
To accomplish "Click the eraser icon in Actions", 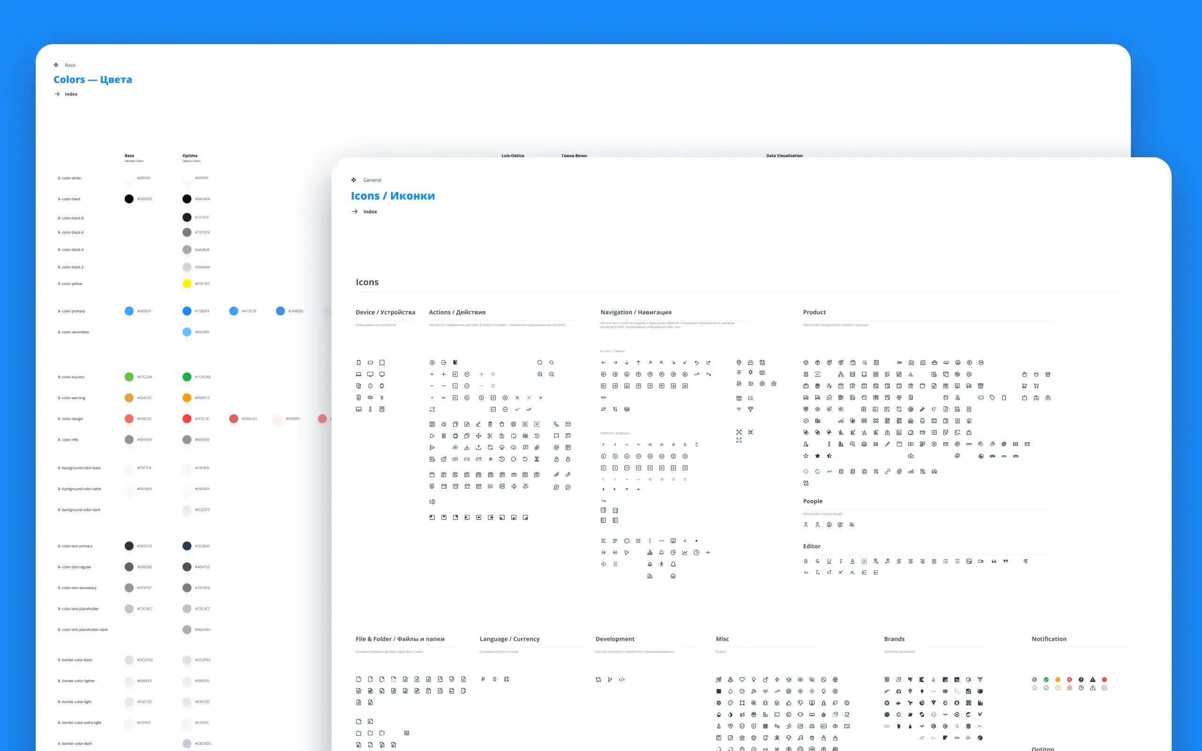I will click(444, 424).
